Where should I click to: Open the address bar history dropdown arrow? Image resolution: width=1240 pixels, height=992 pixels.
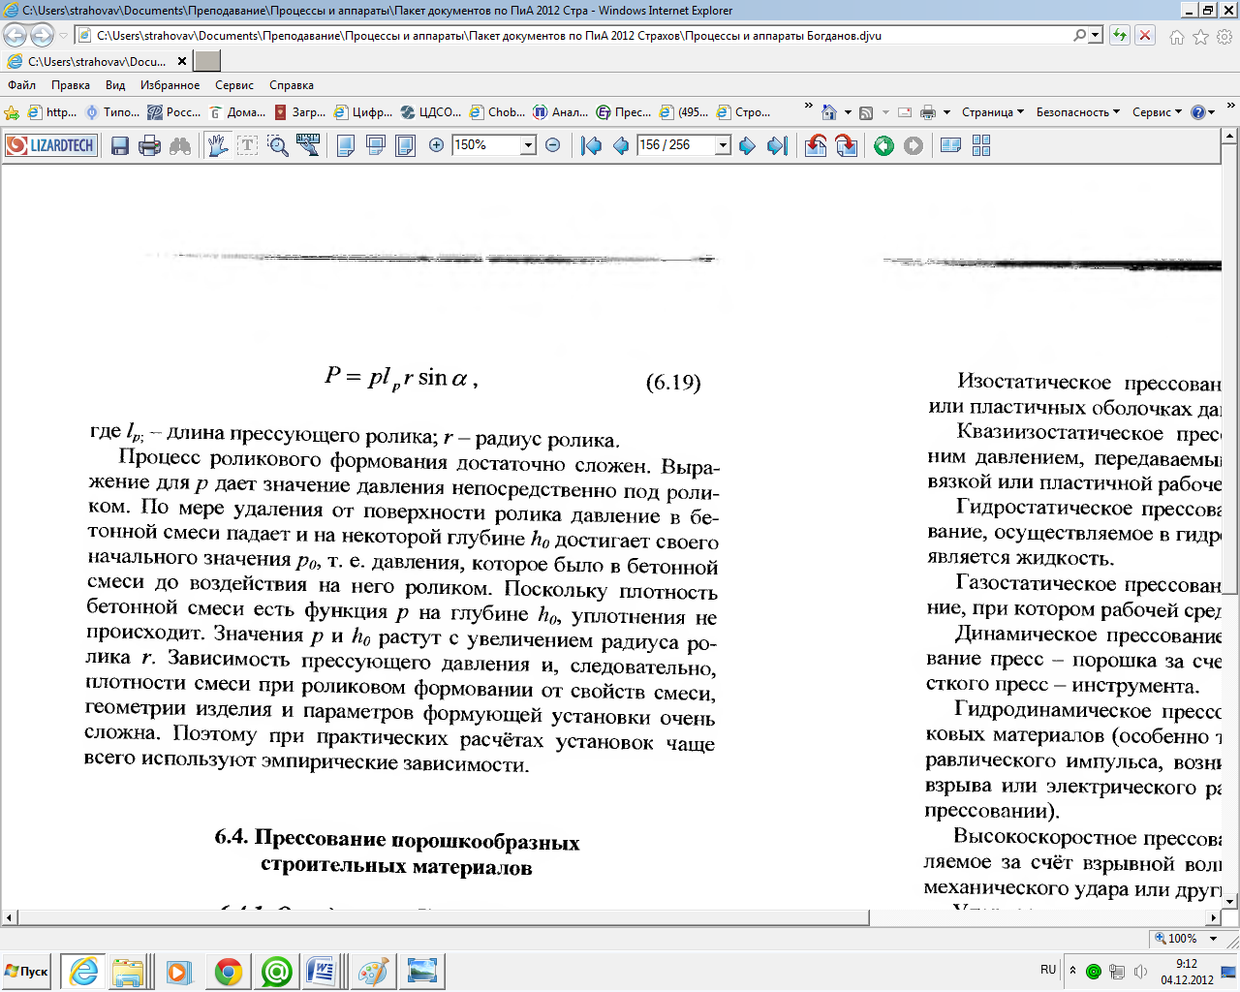[1097, 36]
